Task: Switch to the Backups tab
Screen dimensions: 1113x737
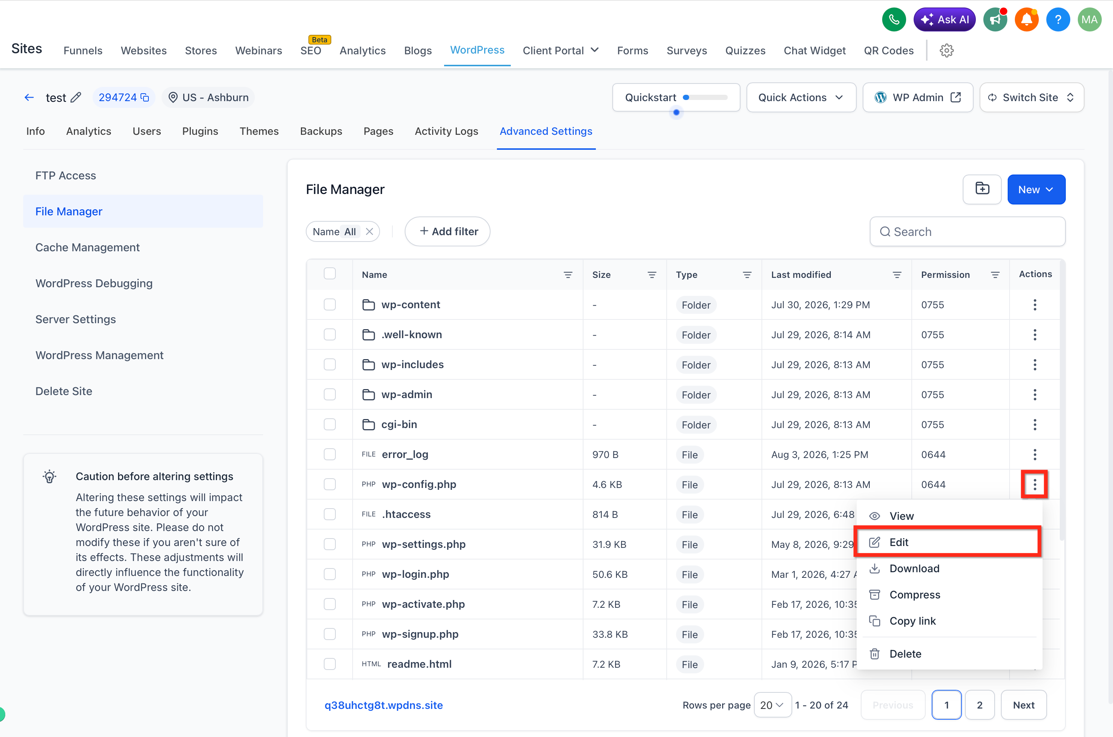Action: [321, 131]
